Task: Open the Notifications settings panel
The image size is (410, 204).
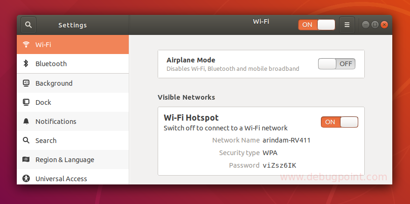Action: 56,122
